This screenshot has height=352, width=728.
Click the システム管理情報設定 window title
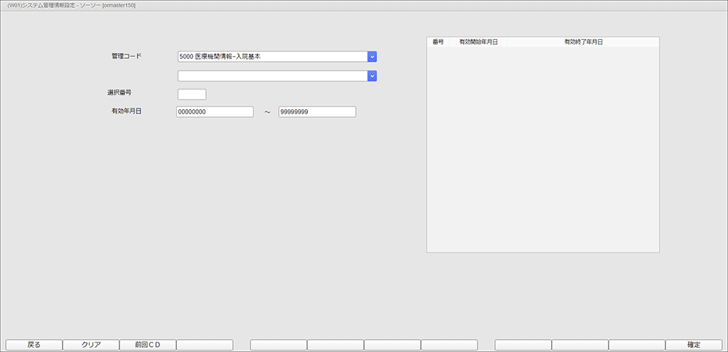71,5
